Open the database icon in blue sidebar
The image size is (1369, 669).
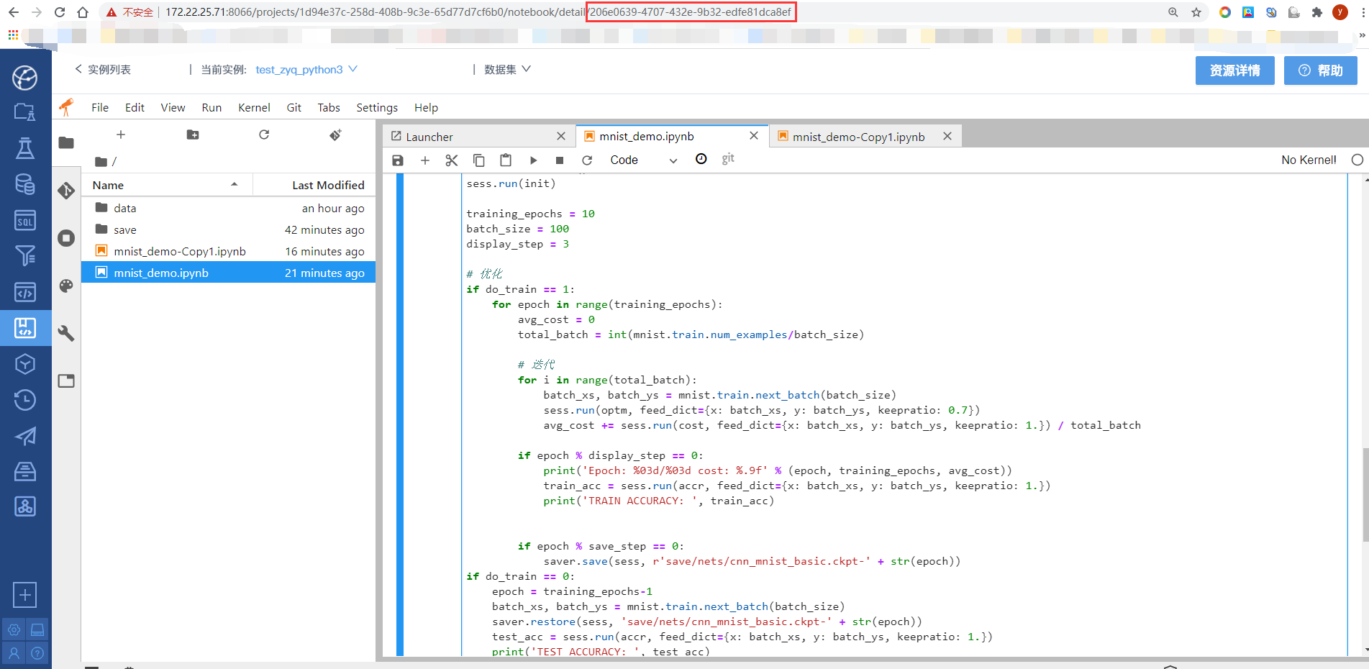tap(25, 184)
